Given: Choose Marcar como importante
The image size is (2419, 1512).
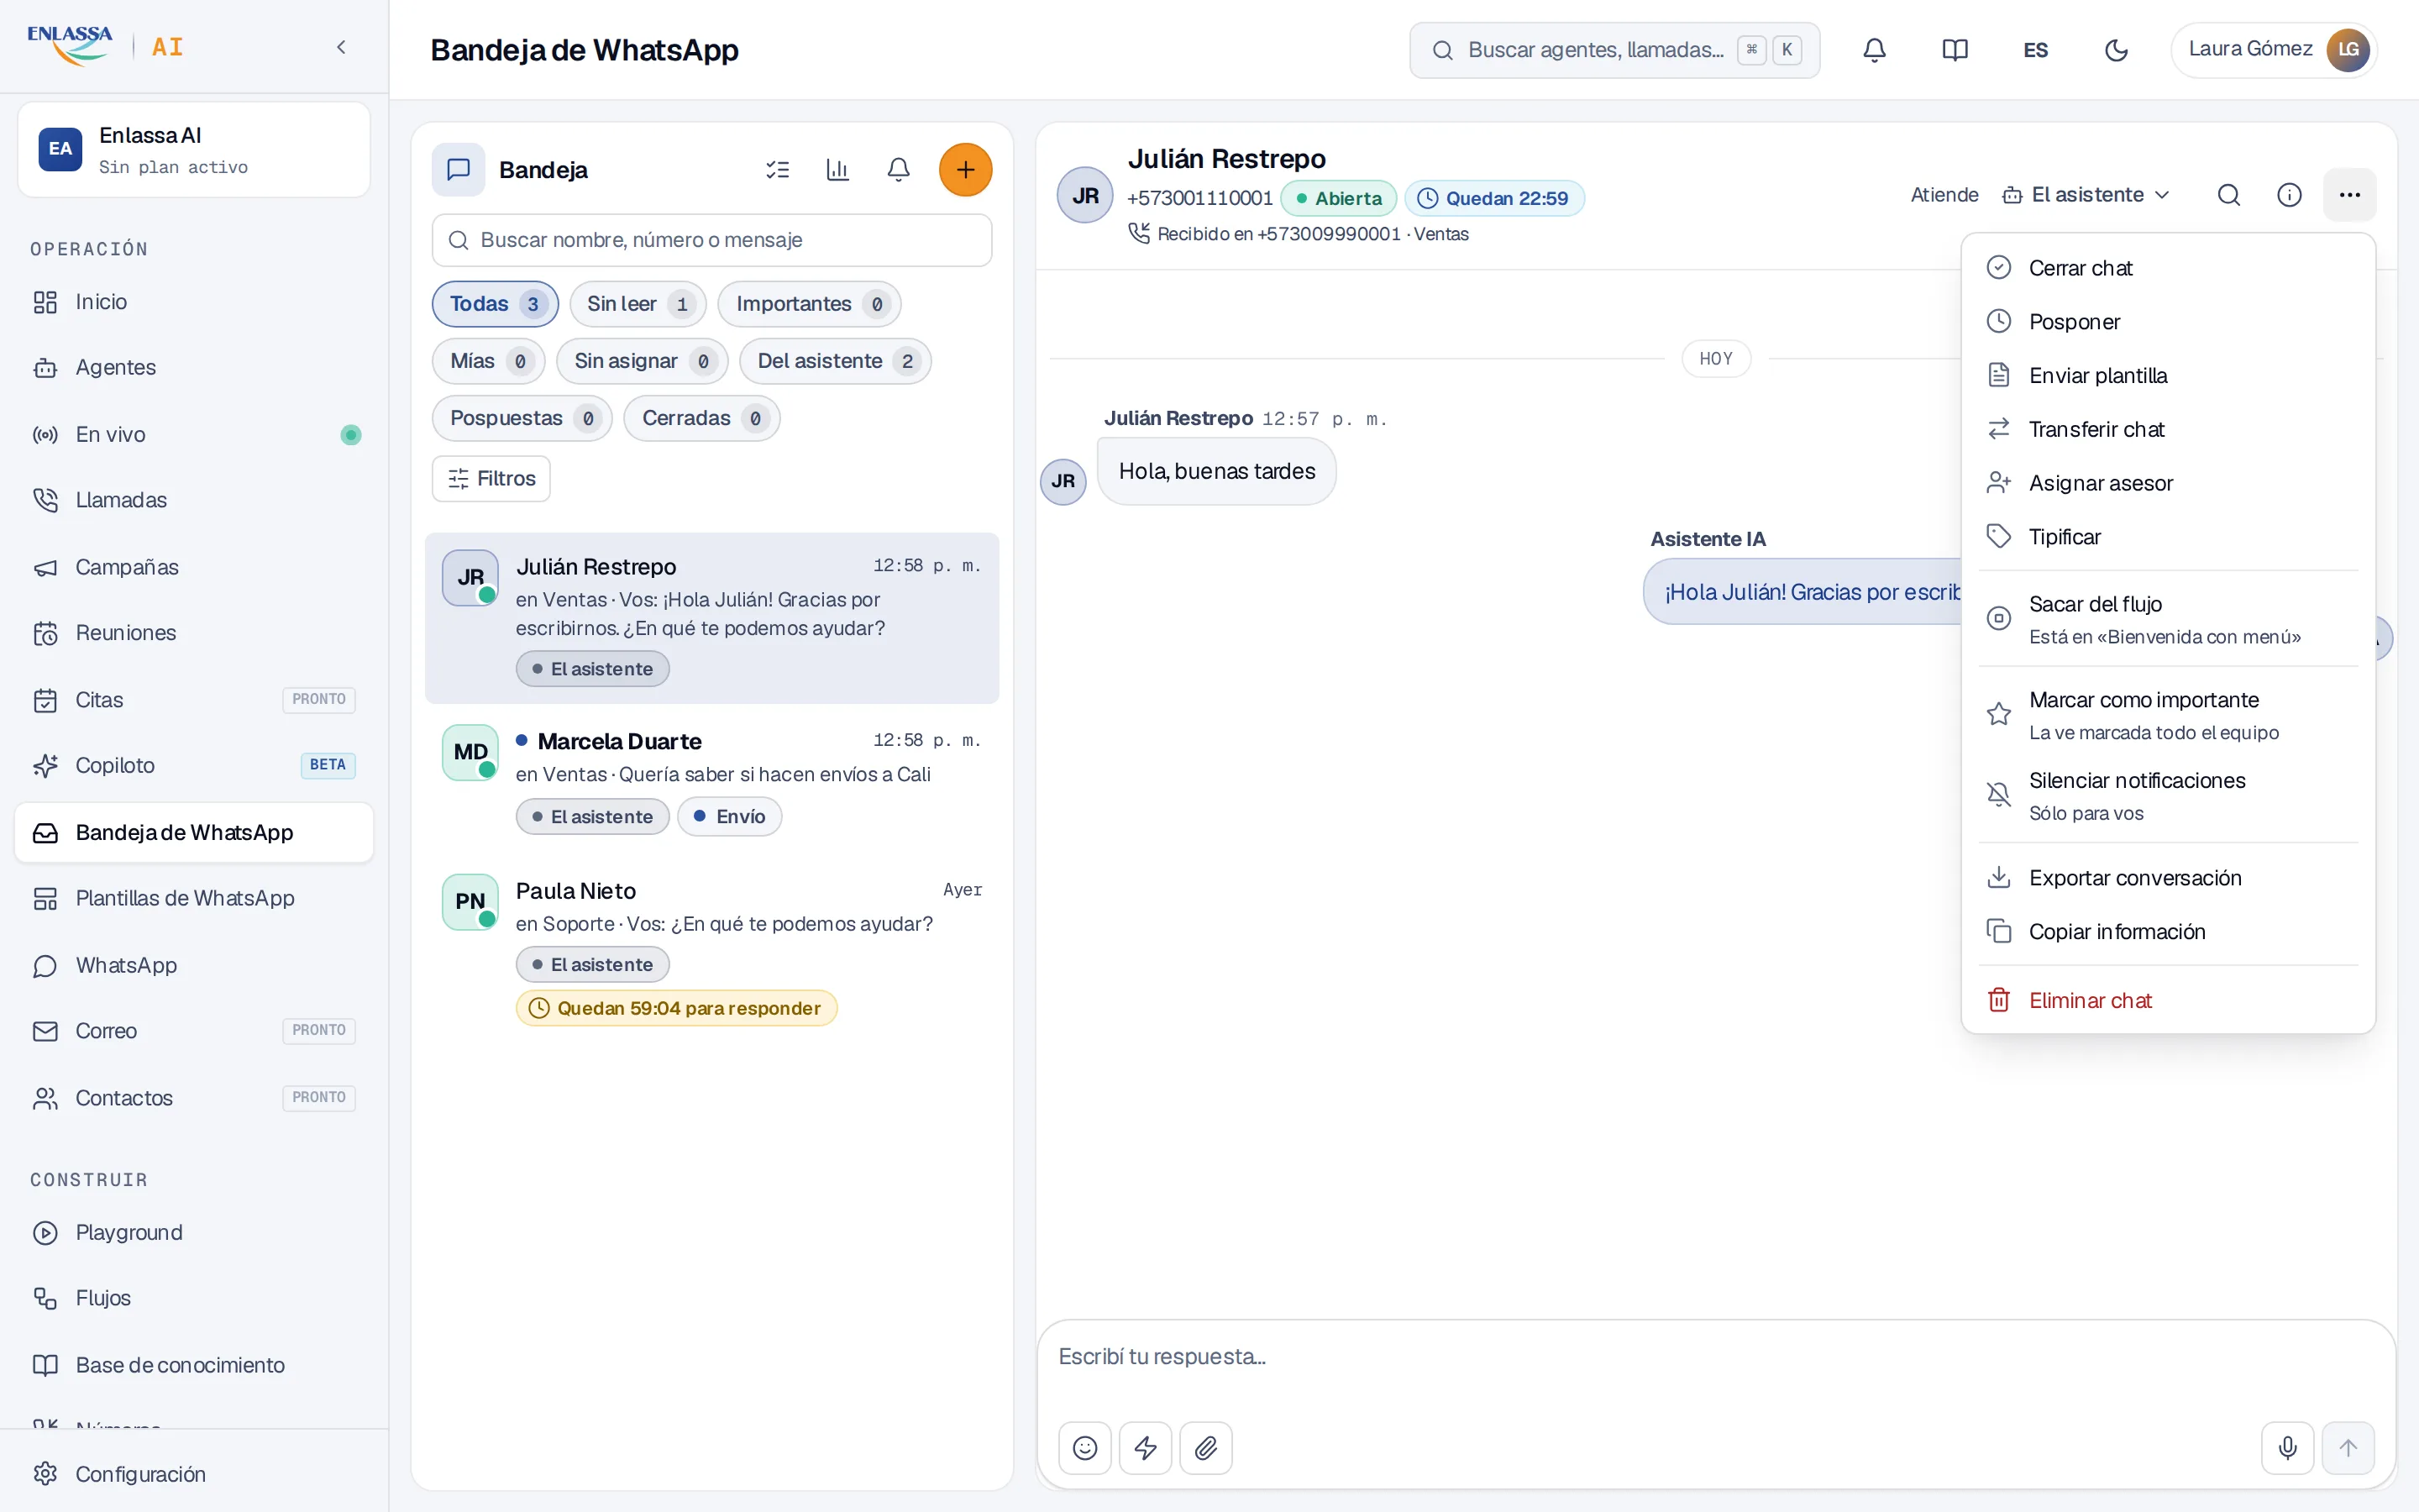Looking at the screenshot, I should pos(2167,715).
